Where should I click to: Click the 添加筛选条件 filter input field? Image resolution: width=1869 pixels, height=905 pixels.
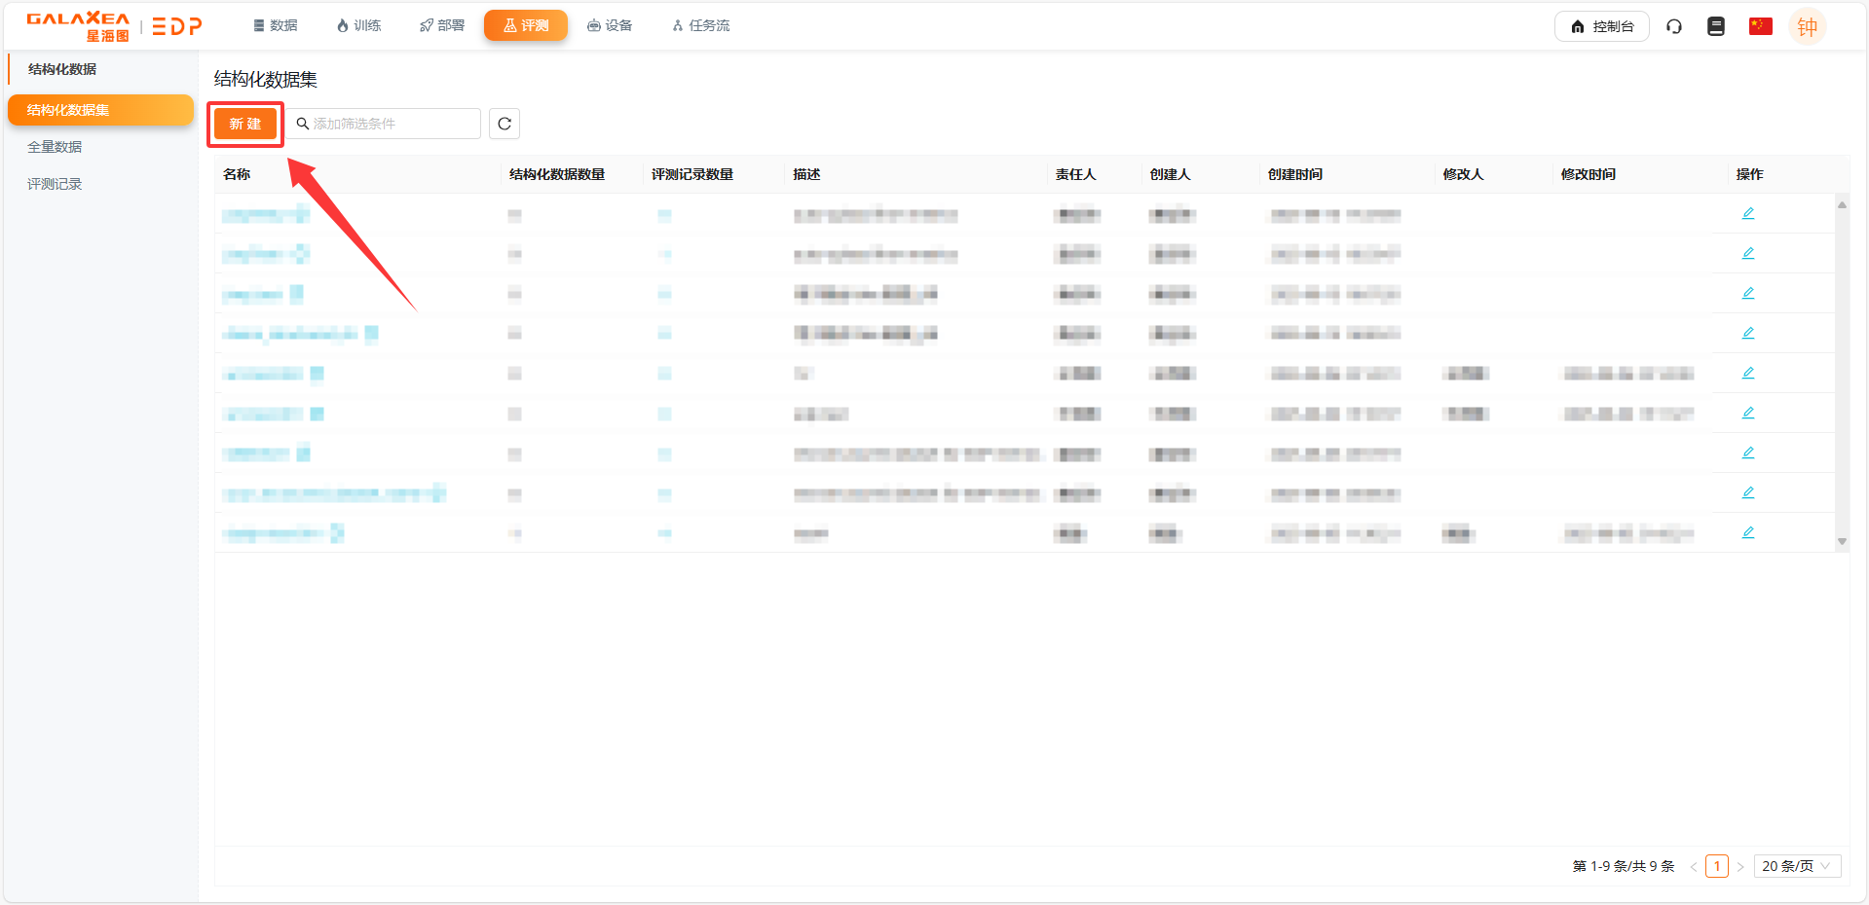point(390,124)
